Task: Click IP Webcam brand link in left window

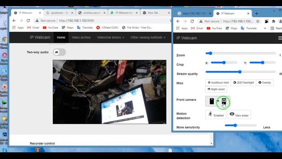Action: [x=40, y=38]
